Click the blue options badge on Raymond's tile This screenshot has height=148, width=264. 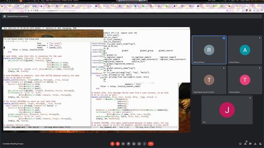point(224,38)
